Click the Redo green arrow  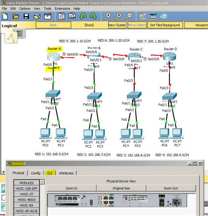pos(93,16)
